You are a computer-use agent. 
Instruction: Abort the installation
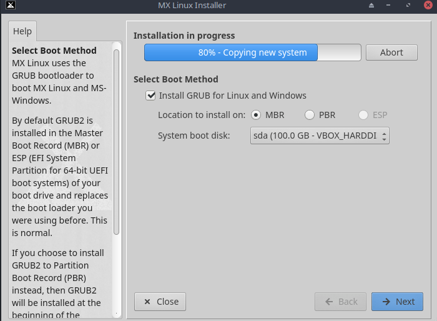(x=391, y=52)
